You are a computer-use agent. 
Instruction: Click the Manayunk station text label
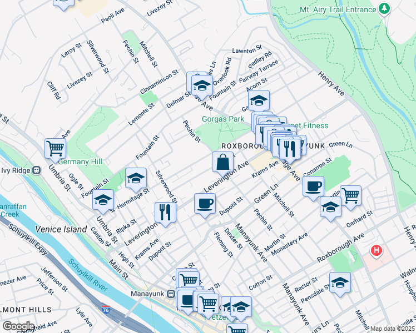[x=148, y=294]
